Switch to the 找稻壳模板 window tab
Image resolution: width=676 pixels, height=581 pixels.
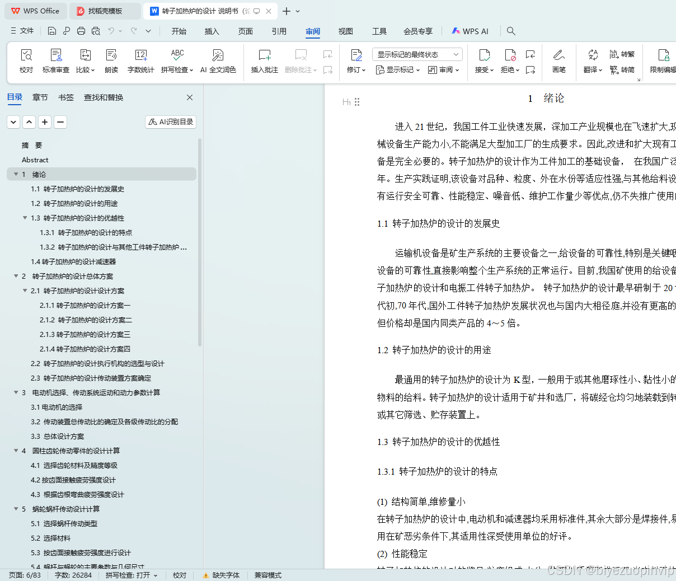click(x=105, y=11)
